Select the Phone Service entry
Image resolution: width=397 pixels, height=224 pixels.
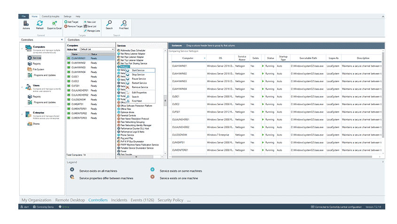click(x=127, y=135)
